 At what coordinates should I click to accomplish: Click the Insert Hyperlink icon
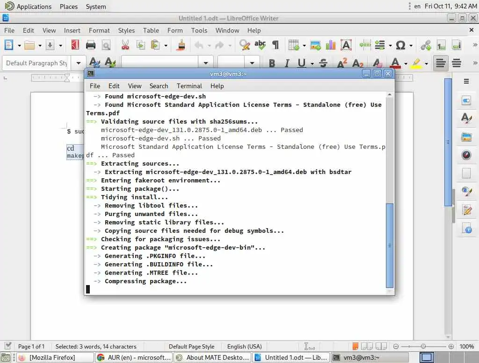coord(426,45)
